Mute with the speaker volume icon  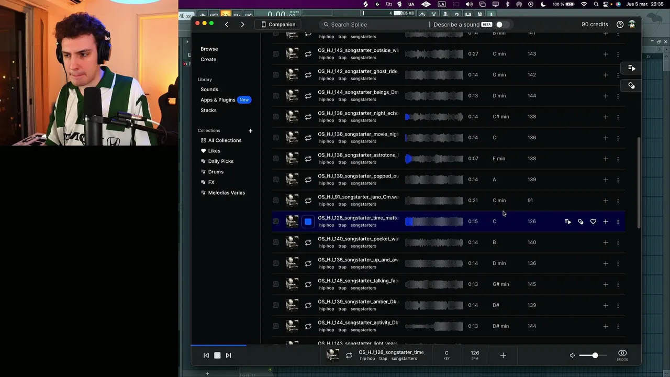point(572,356)
